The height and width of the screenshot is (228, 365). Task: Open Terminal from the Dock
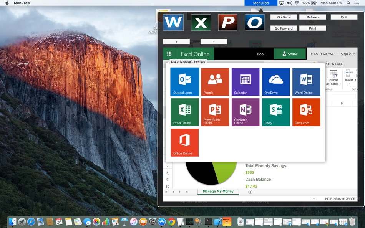208,221
